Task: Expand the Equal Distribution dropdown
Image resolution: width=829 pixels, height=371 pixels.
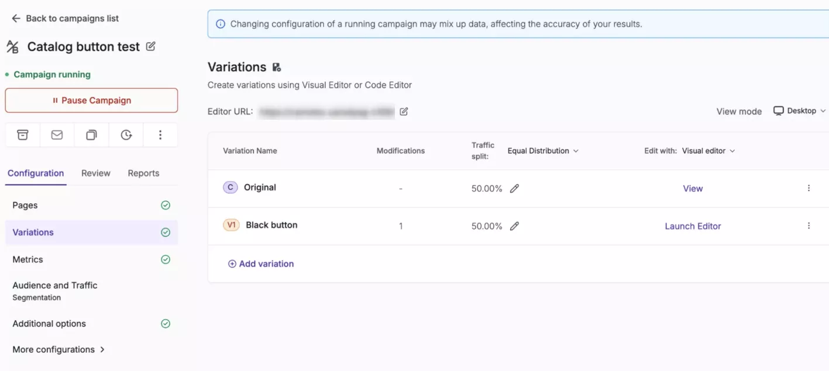Action: pyautogui.click(x=543, y=151)
